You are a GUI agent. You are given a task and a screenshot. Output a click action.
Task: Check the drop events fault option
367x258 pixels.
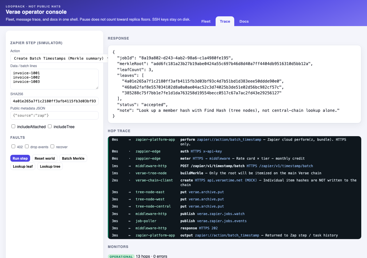click(x=27, y=146)
